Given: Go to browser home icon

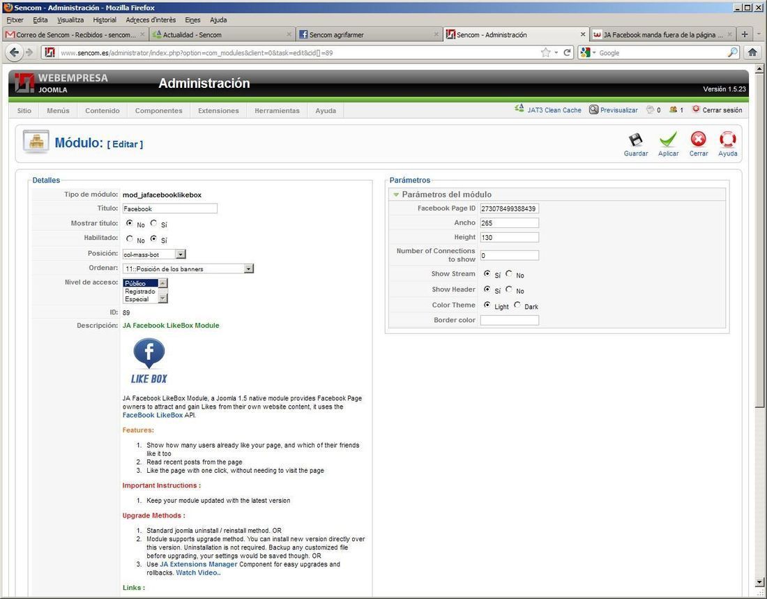Looking at the screenshot, I should (x=752, y=52).
